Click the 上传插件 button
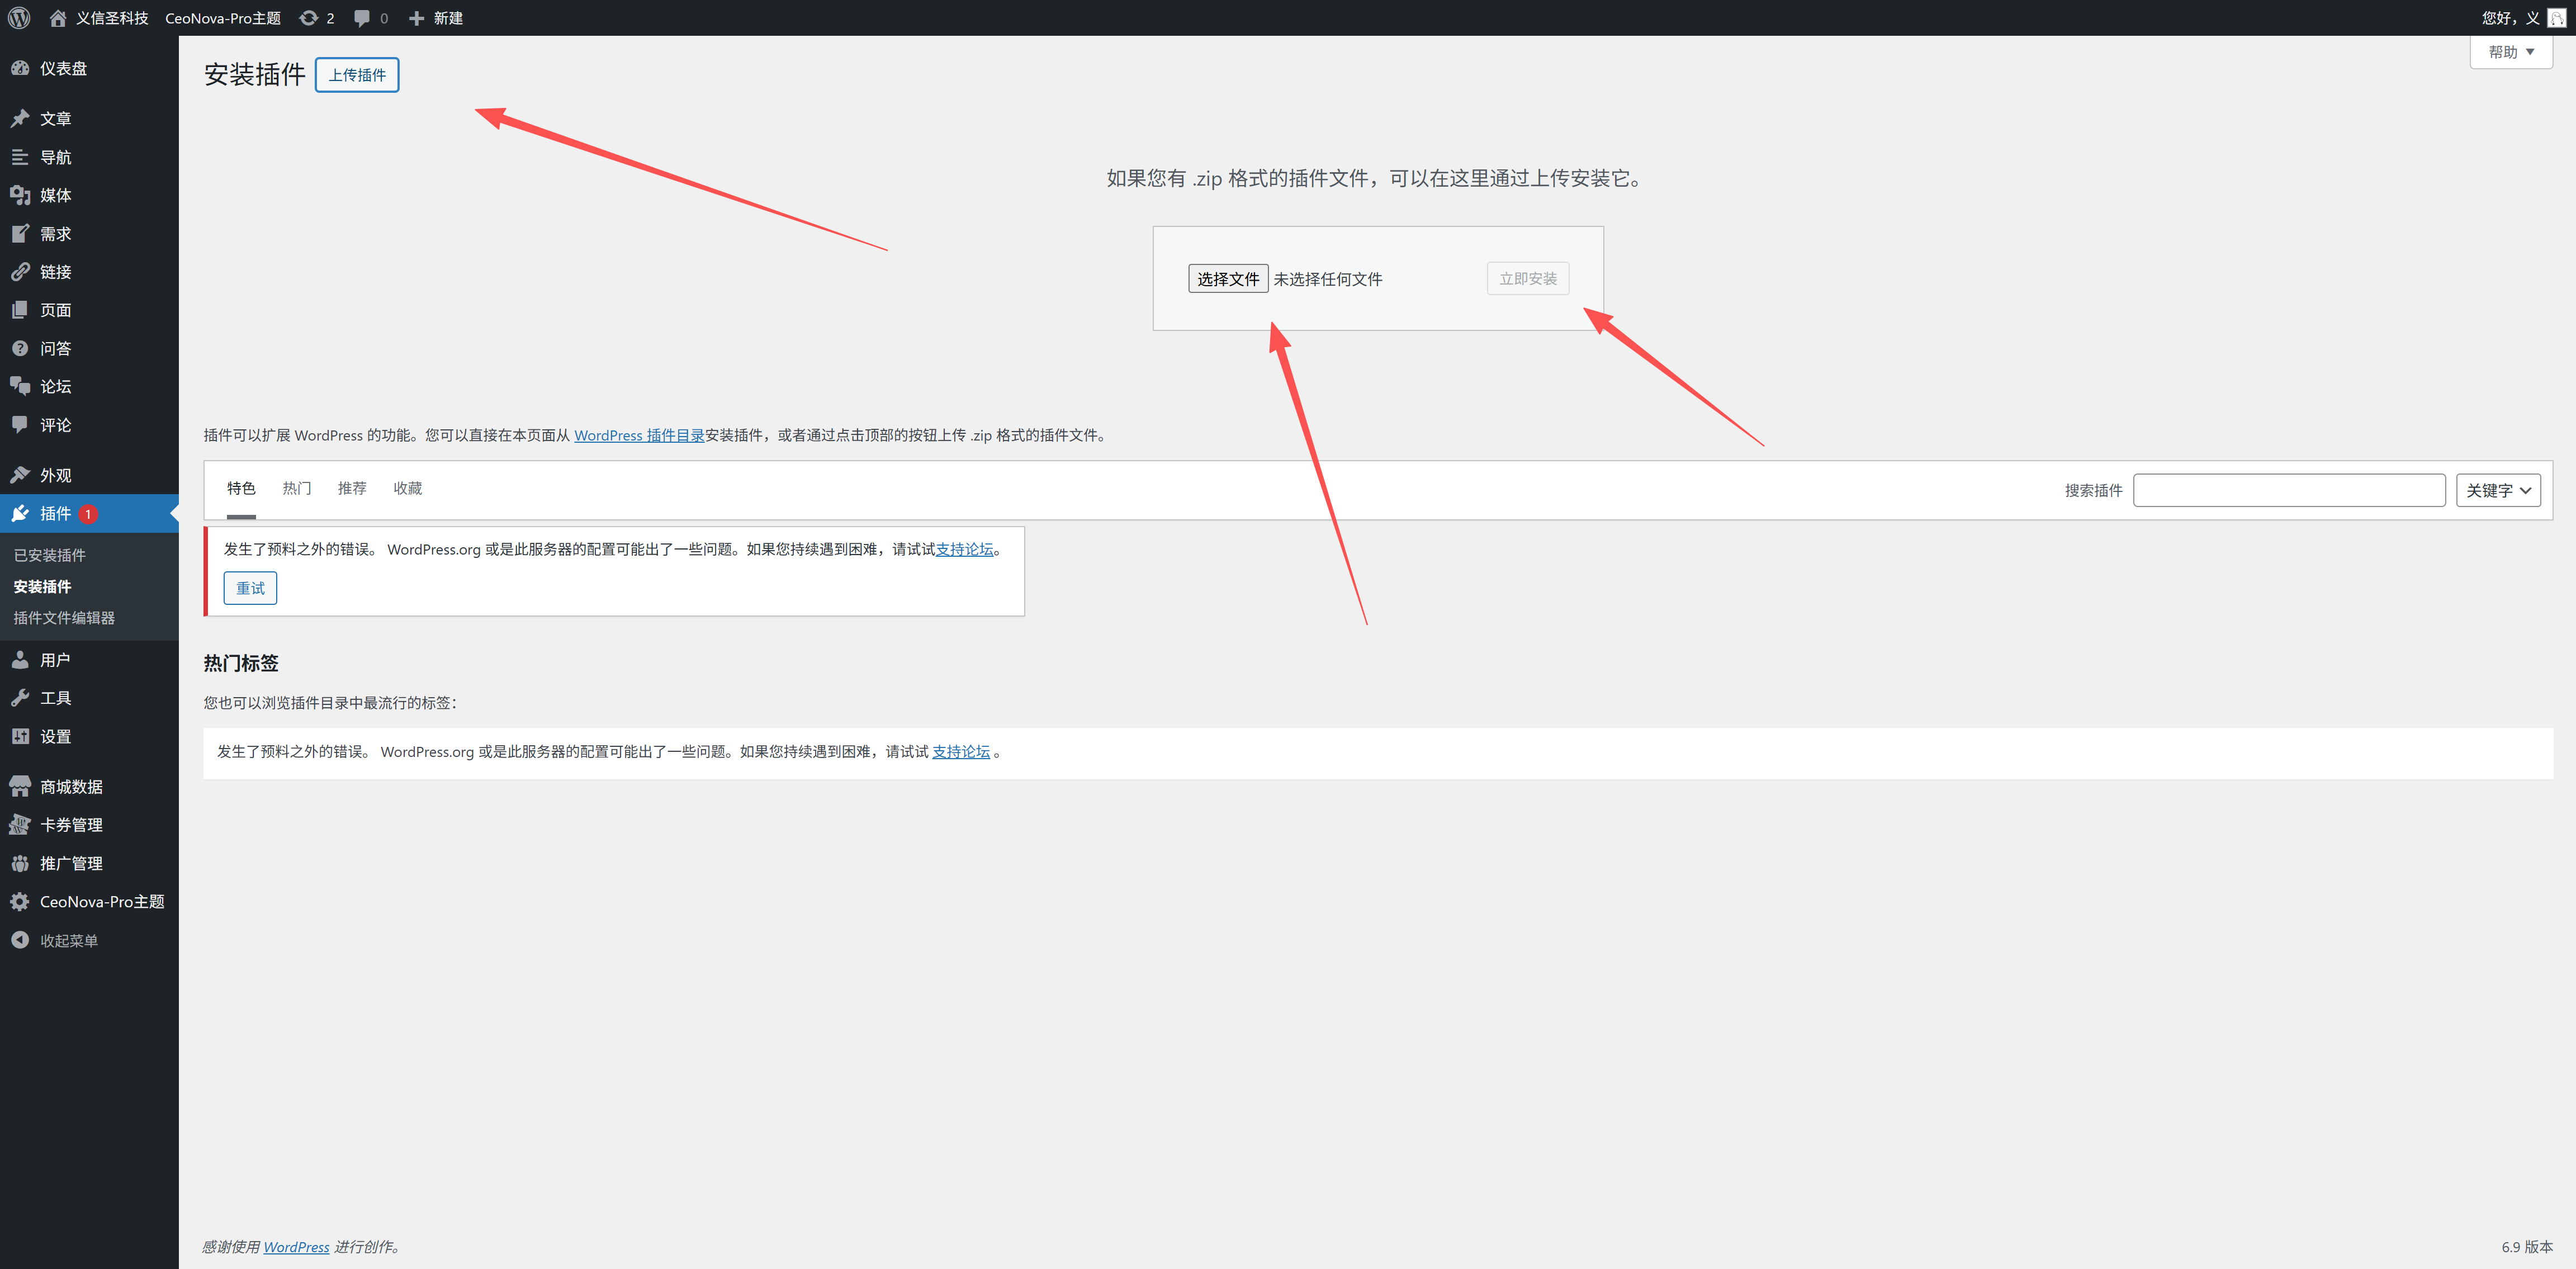The image size is (2576, 1269). 357,75
